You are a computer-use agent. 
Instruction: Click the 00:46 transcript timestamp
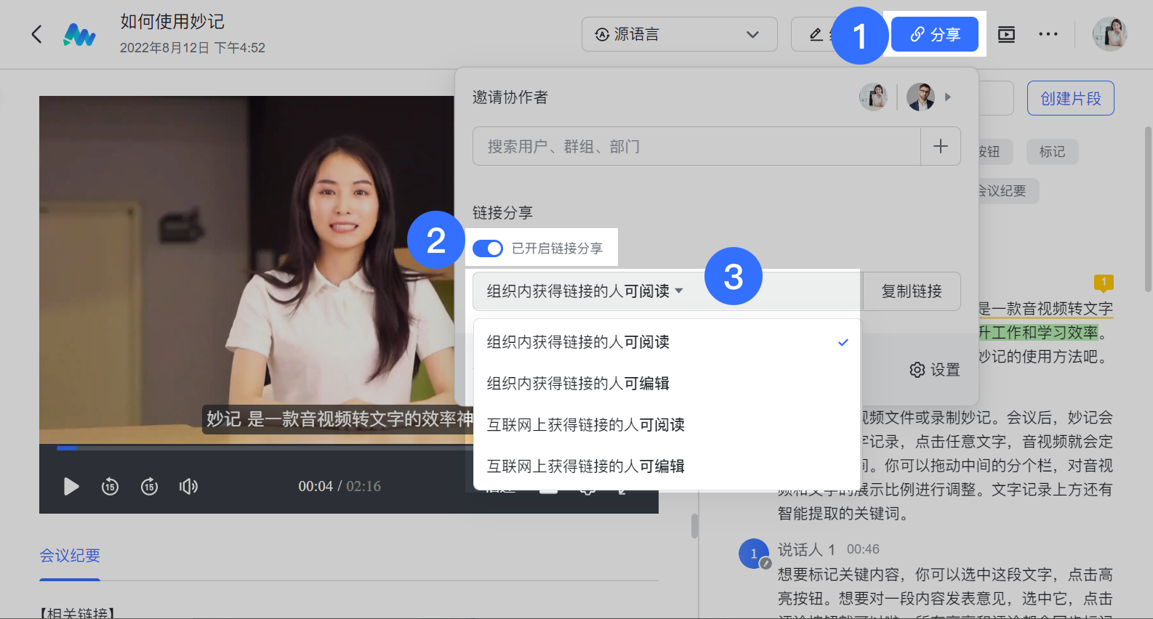863,549
